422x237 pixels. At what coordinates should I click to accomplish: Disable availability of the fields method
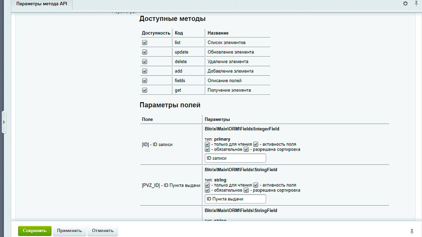144,80
